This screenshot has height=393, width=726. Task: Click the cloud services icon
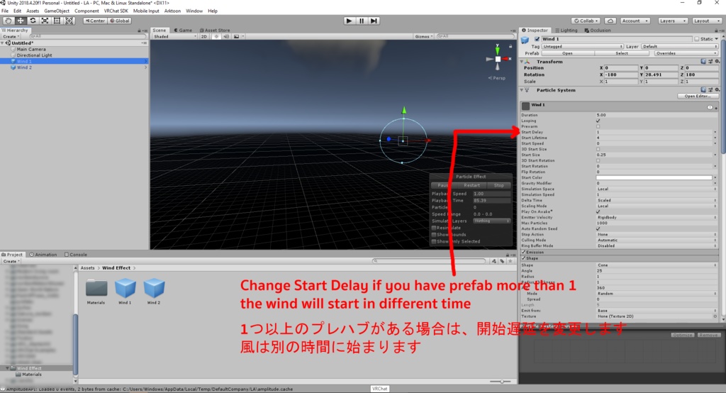click(x=610, y=21)
